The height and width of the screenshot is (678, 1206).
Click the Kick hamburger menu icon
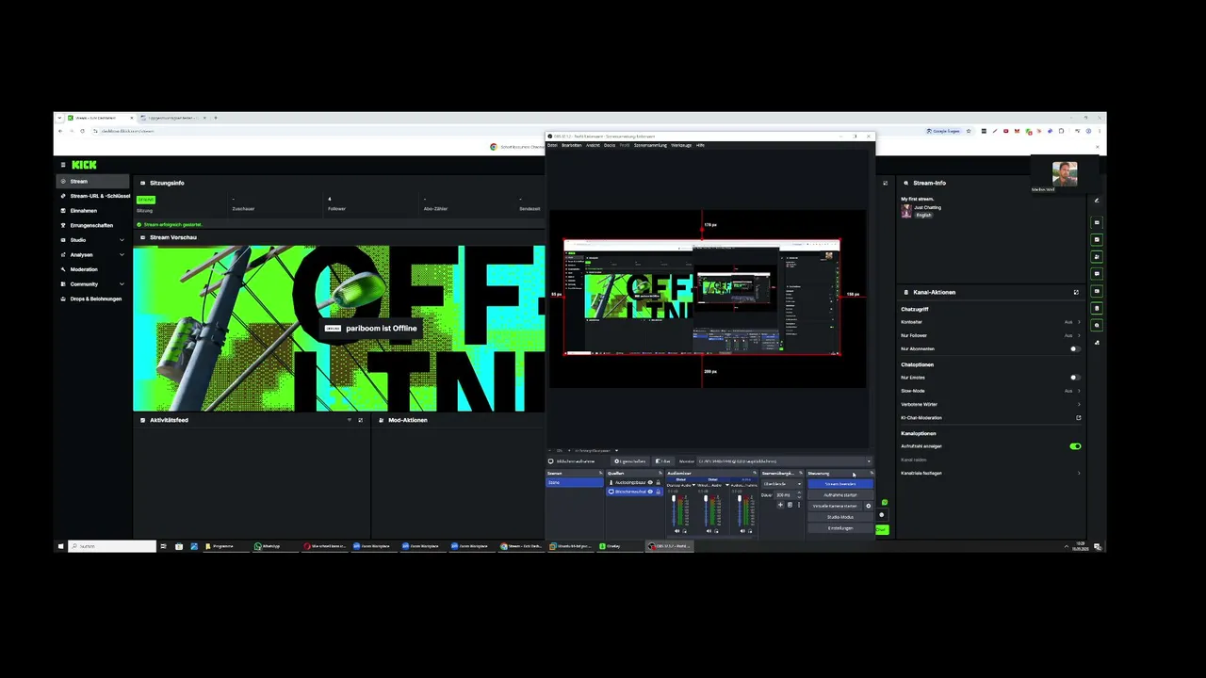point(63,165)
